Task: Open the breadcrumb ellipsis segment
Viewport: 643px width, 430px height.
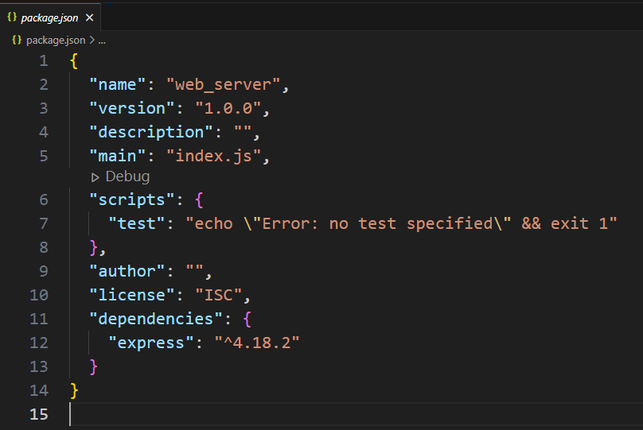Action: 102,41
